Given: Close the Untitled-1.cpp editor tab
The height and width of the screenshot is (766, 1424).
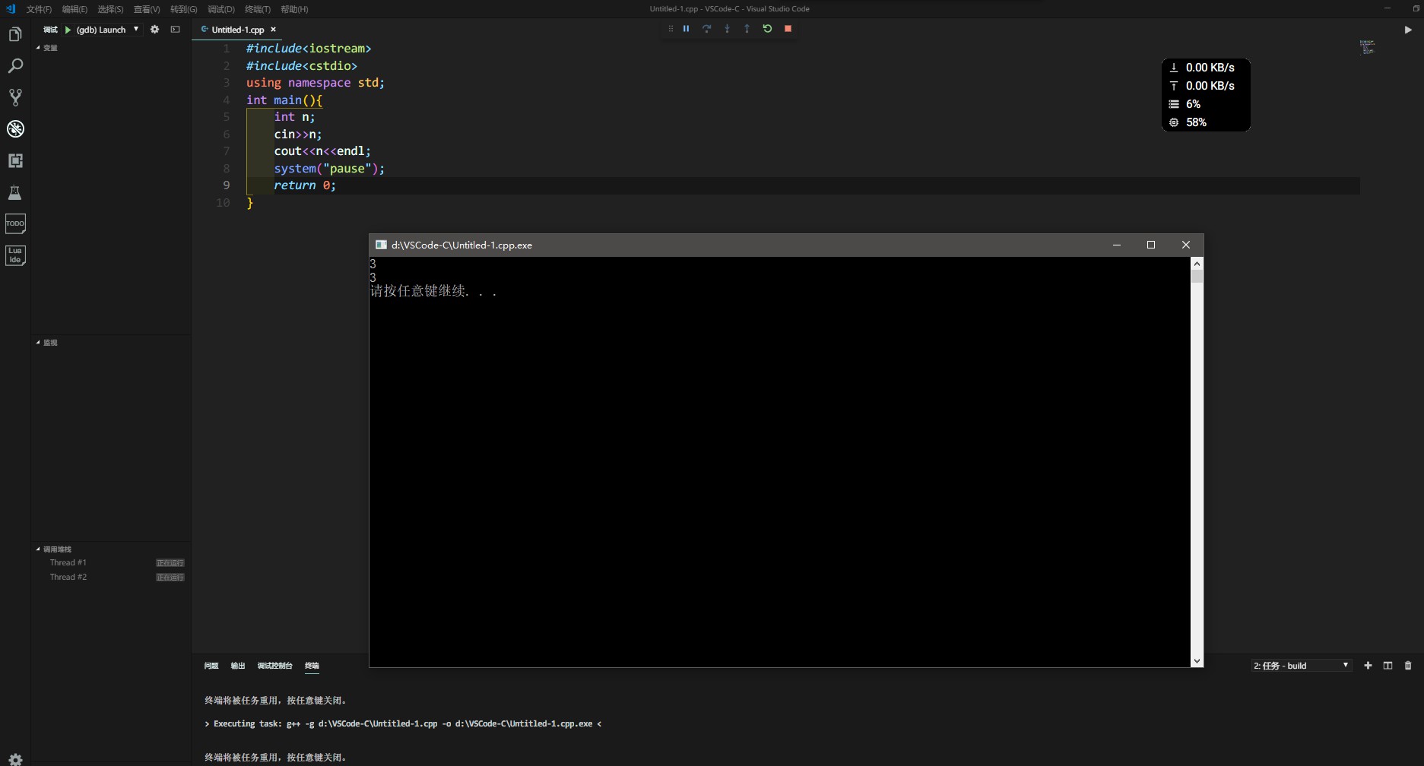Looking at the screenshot, I should coord(273,30).
